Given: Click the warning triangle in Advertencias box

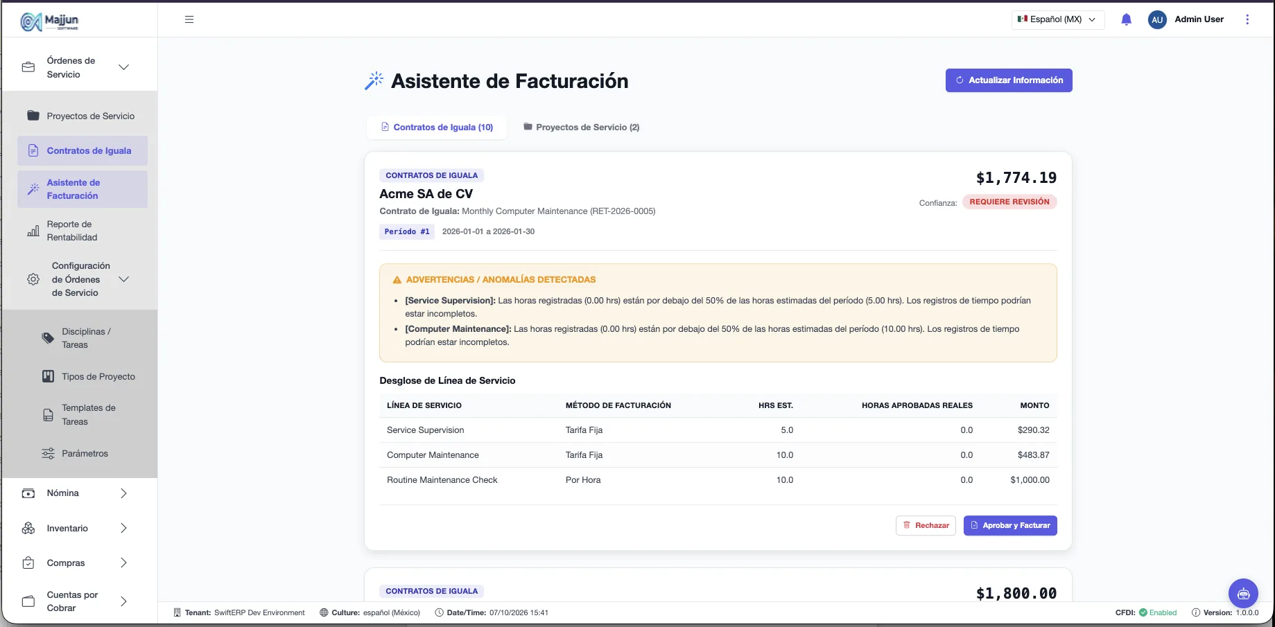Looking at the screenshot, I should pos(397,280).
